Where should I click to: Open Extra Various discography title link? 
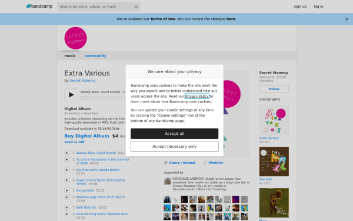pos(269,138)
